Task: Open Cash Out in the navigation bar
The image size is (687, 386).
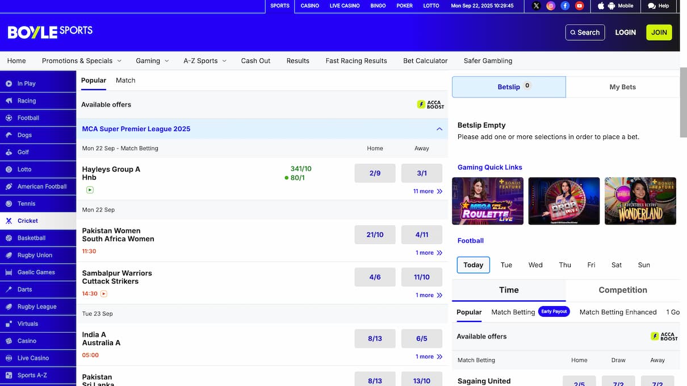Action: (255, 61)
